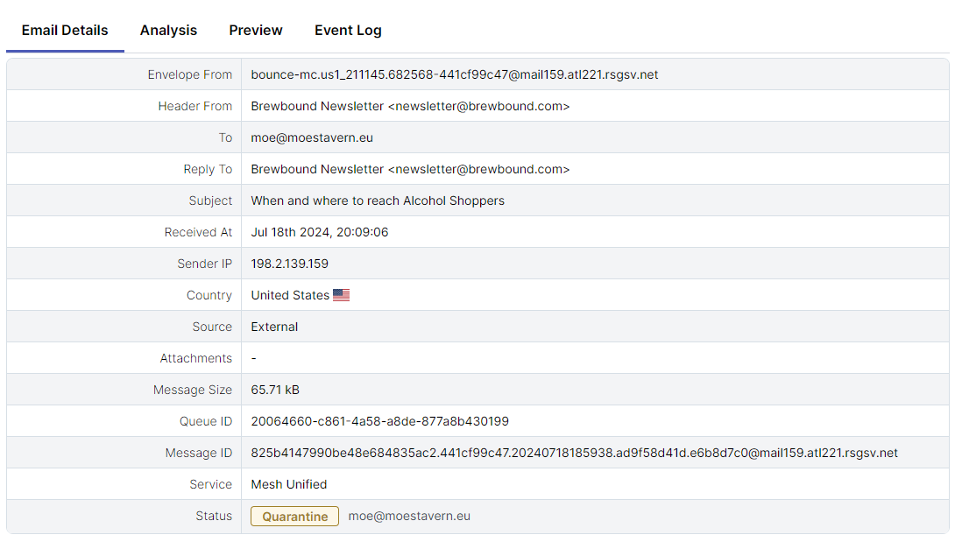This screenshot has height=549, width=962.
Task: Click the Quarantine status badge
Action: [x=294, y=517]
